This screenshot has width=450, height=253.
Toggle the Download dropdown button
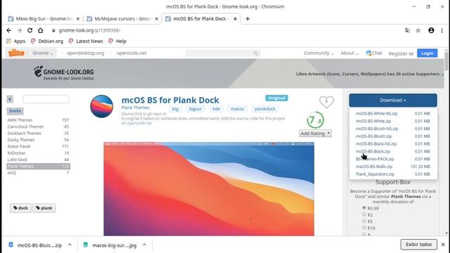point(393,100)
